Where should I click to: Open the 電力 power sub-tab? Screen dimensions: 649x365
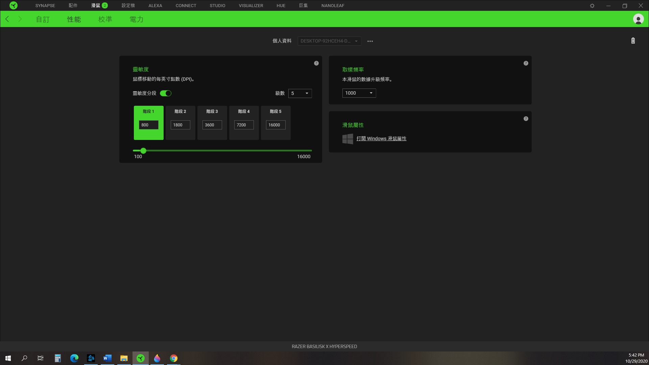pyautogui.click(x=137, y=19)
